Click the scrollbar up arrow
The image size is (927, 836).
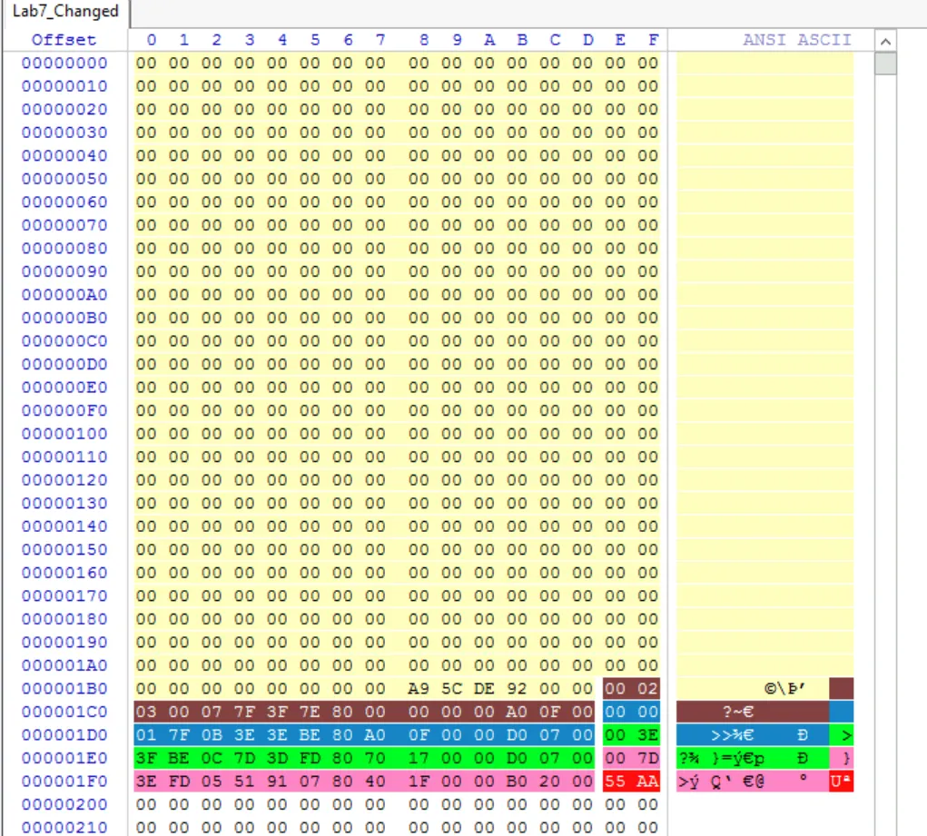click(885, 41)
